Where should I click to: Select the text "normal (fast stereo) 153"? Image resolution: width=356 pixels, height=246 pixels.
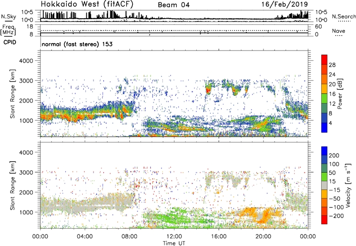click(x=77, y=44)
